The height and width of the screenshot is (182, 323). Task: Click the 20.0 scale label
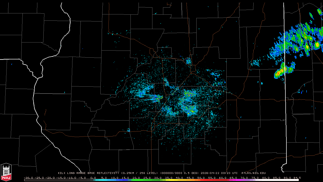[136, 178]
